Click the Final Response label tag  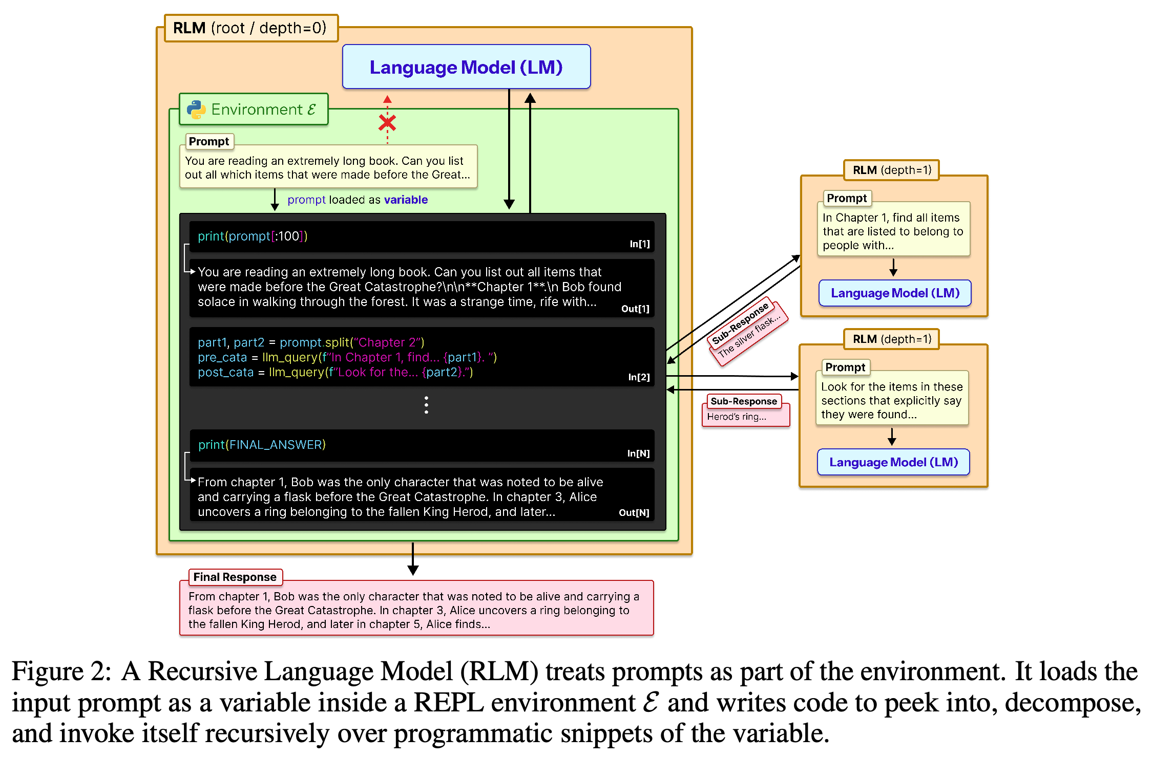pyautogui.click(x=235, y=577)
